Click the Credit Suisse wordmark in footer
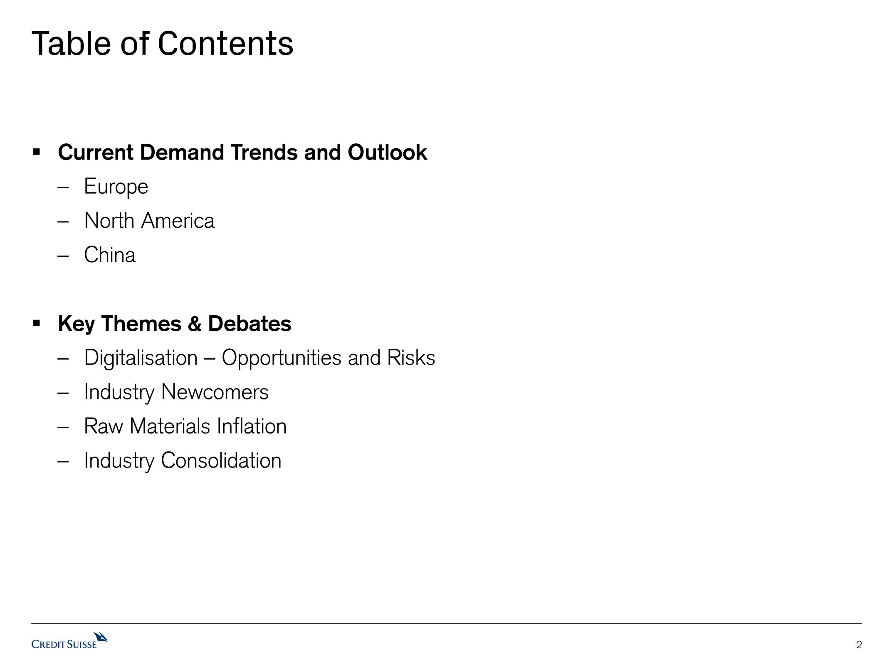The height and width of the screenshot is (670, 894). 64,645
